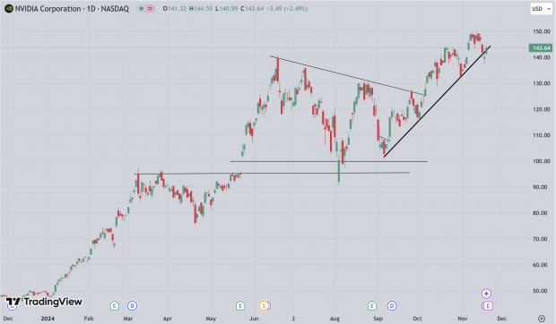Open the price scale settings gear
Image resolution: width=556 pixels, height=324 pixels.
pos(542,319)
